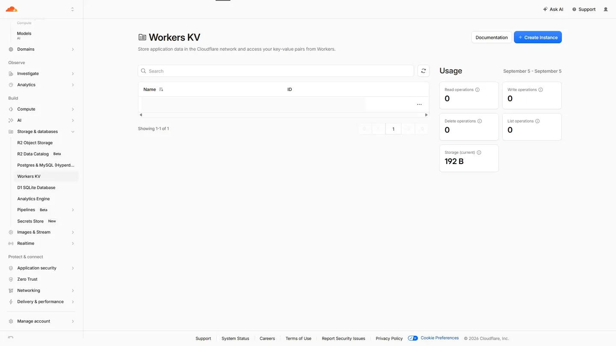The width and height of the screenshot is (616, 346).
Task: Open the row actions ellipsis menu
Action: [419, 104]
